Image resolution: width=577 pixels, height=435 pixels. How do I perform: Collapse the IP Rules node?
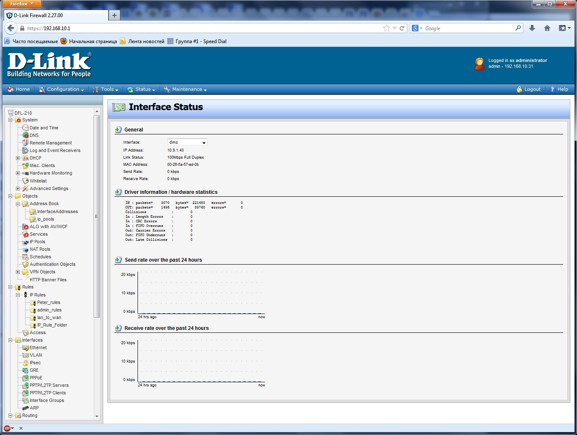(x=18, y=295)
